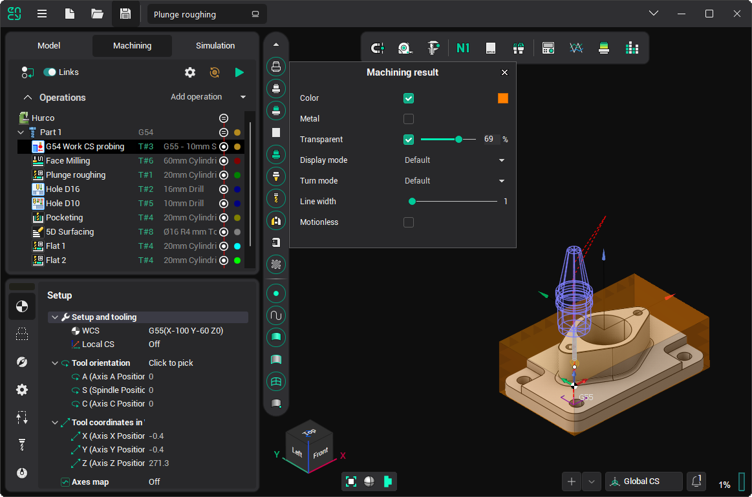Open the folder icon in title bar
The width and height of the screenshot is (752, 497).
point(97,14)
